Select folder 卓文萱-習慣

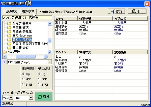tap(20, 27)
